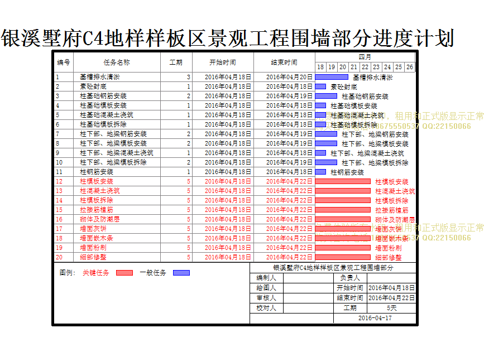This screenshot has height=352, width=484.
Task: Click the empty 审核人 field
Action: pyautogui.click(x=308, y=298)
